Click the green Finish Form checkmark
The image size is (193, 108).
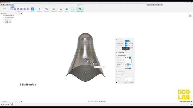(80, 9)
